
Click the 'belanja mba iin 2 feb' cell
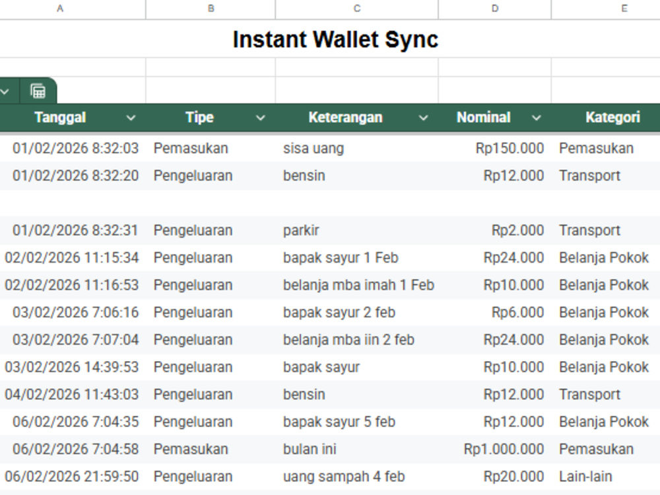[356, 340]
